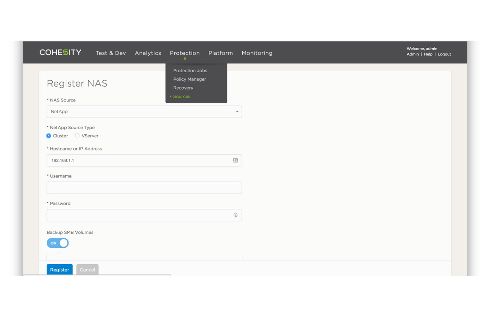Open the Test & Dev menu
The height and width of the screenshot is (320, 492).
(x=111, y=53)
